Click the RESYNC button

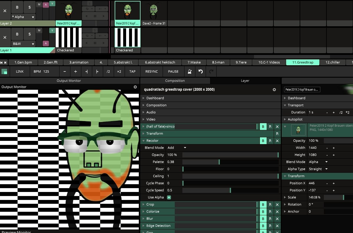pos(151,71)
